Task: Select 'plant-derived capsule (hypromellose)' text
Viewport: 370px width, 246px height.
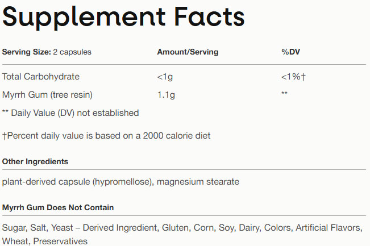Action: pyautogui.click(x=77, y=182)
